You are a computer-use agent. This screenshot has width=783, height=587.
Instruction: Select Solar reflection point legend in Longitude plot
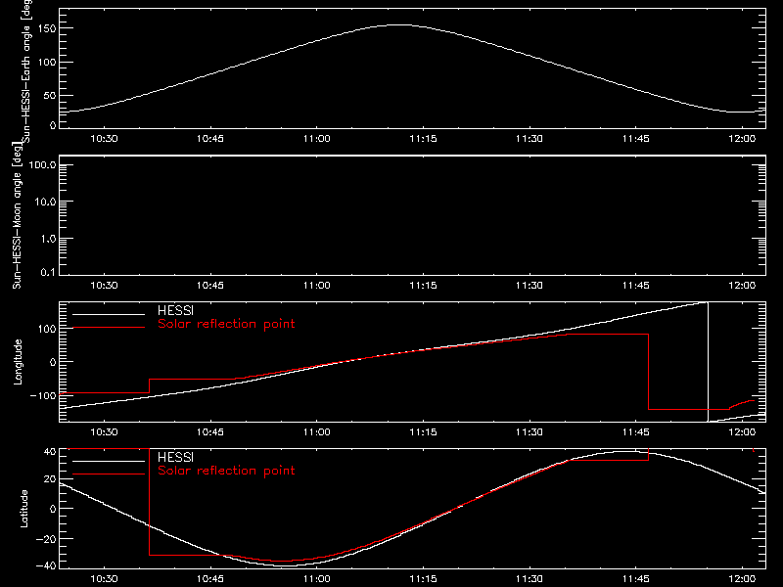pyautogui.click(x=226, y=324)
